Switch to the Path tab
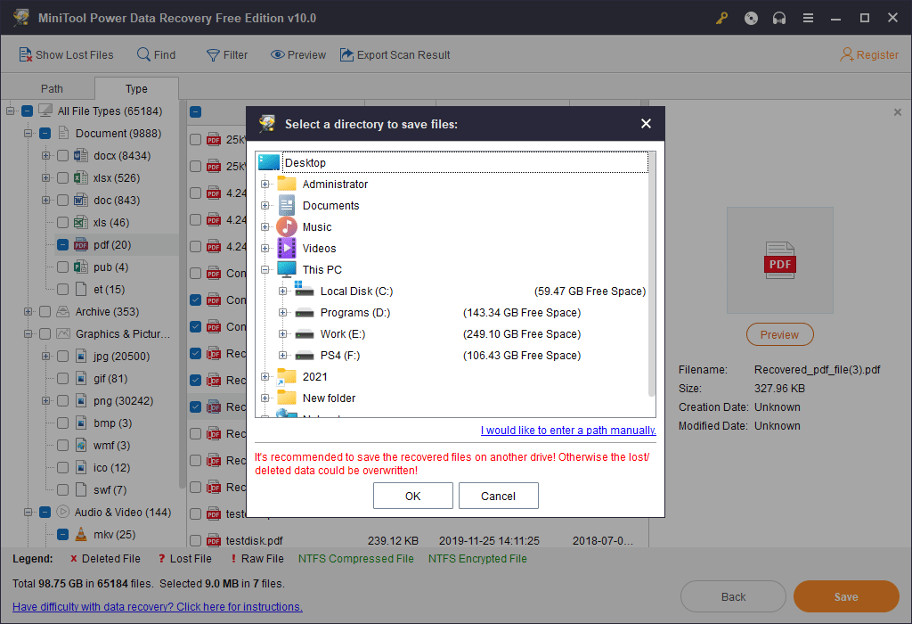The height and width of the screenshot is (624, 912). (52, 88)
